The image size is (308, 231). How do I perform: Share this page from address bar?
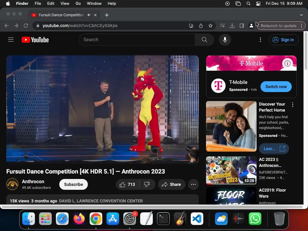201,26
